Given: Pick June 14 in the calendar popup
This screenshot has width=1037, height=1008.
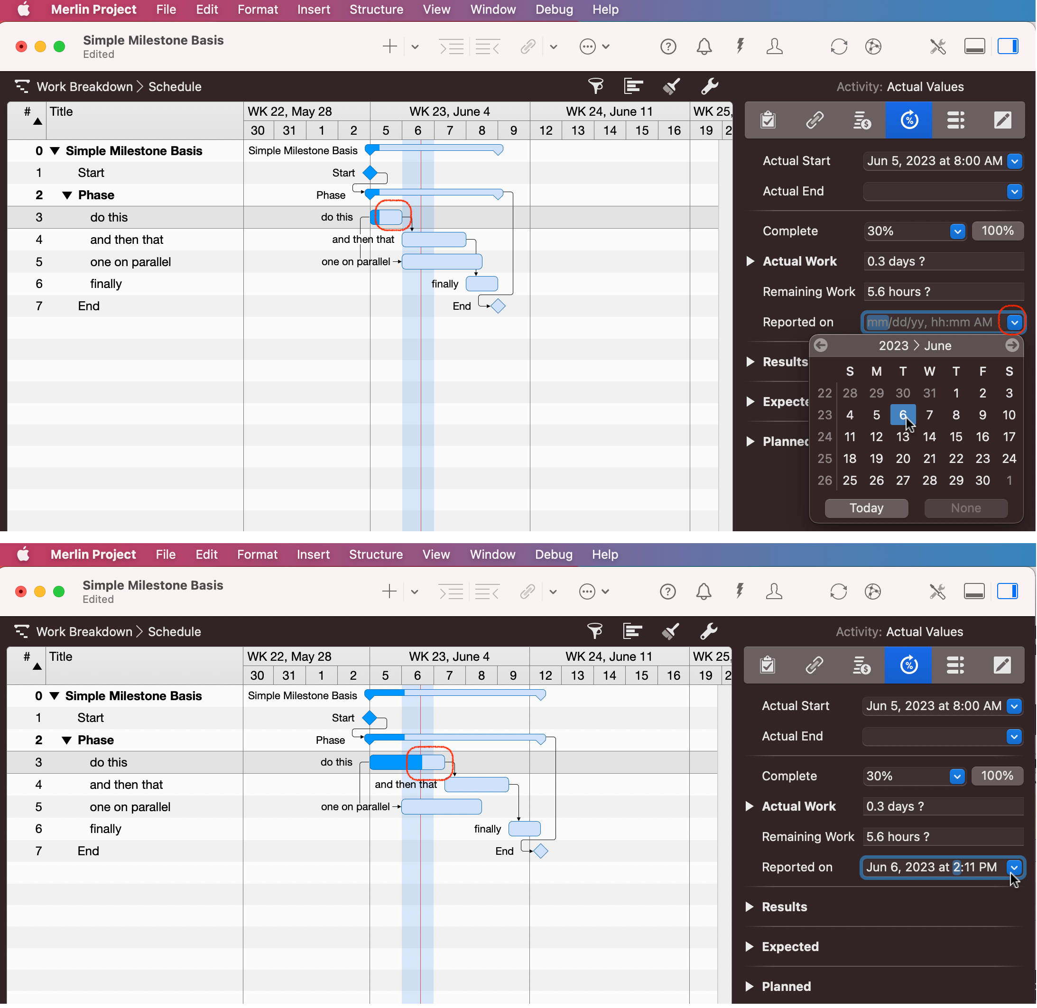Looking at the screenshot, I should (930, 437).
